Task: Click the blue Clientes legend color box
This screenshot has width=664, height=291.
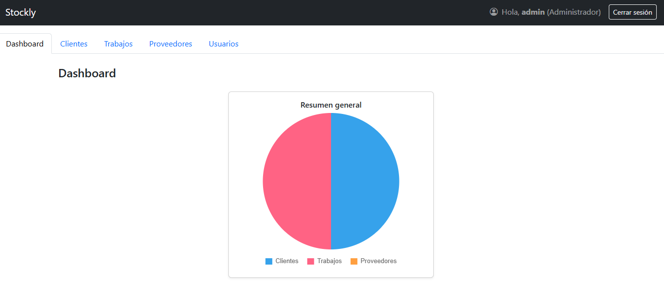Action: [269, 261]
